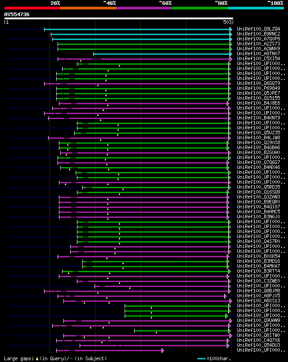Viewport: 288px width, 362px height.
Task: Select the UniRef100_C3ZWE0 label
Action: pos(258,281)
